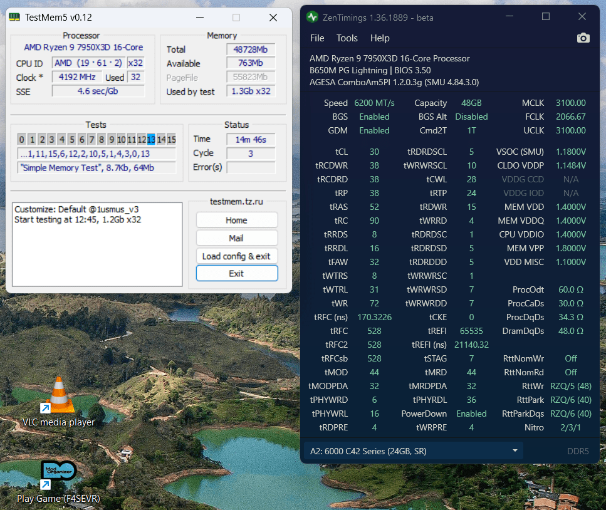This screenshot has width=606, height=510.
Task: Click the AMD Ryzen 9 7950X3D 16-Core text in TestMem5
Action: (x=83, y=47)
